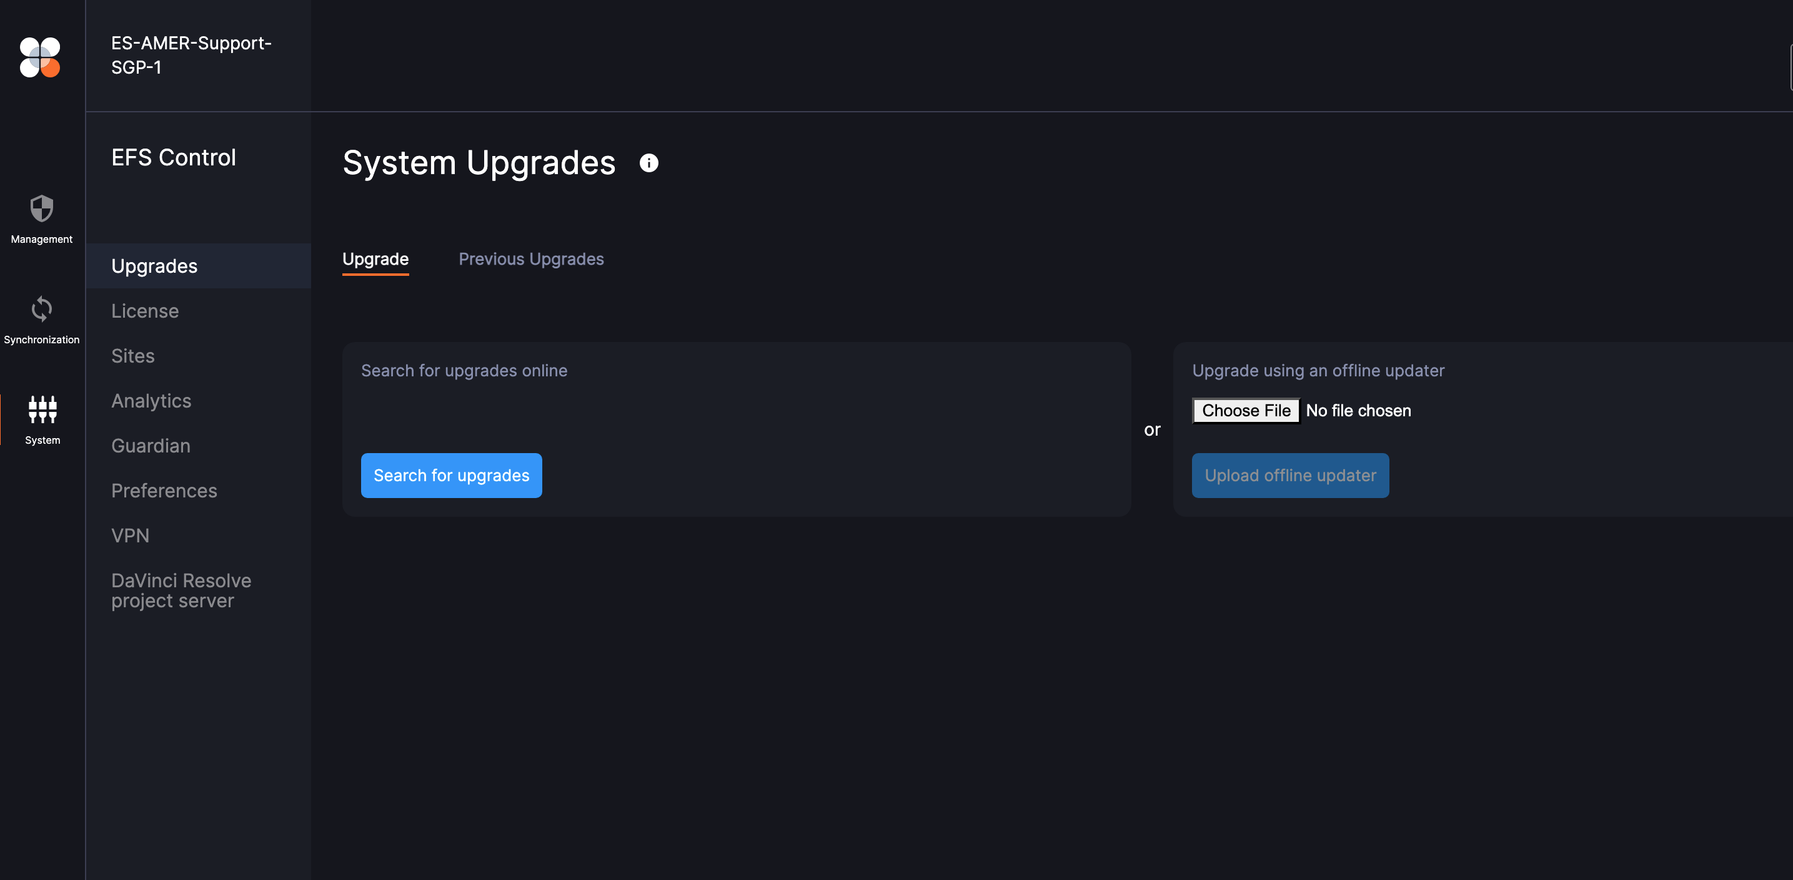Open the VPN configuration page
Image resolution: width=1793 pixels, height=880 pixels.
[x=130, y=535]
